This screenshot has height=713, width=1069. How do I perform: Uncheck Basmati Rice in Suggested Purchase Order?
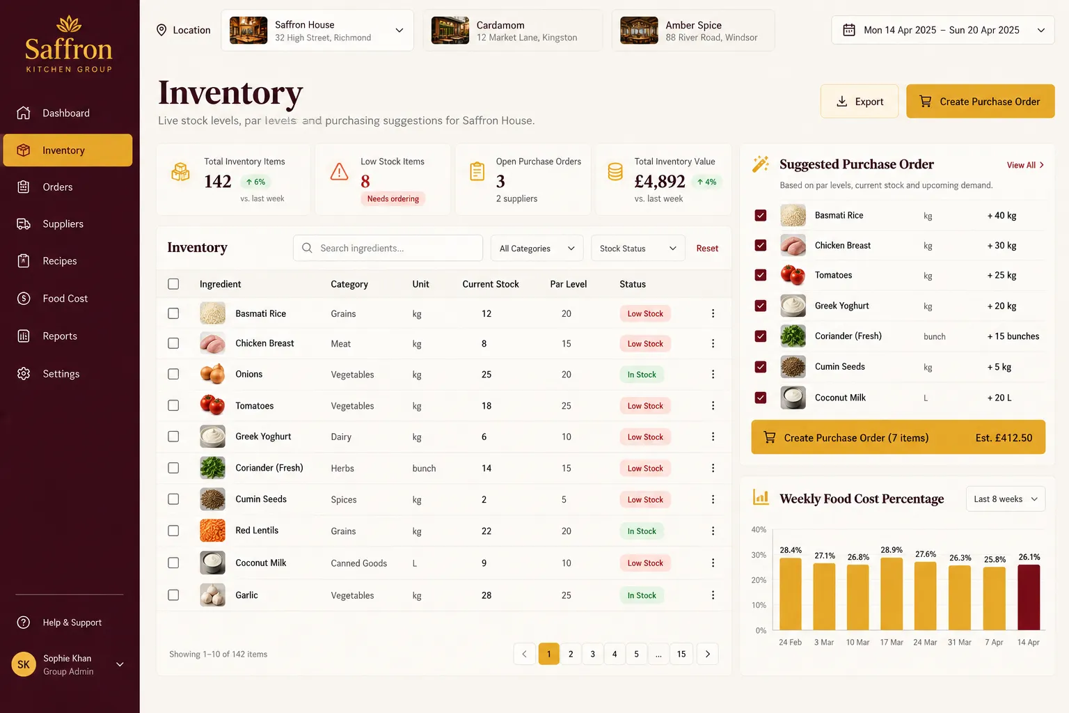[761, 215]
